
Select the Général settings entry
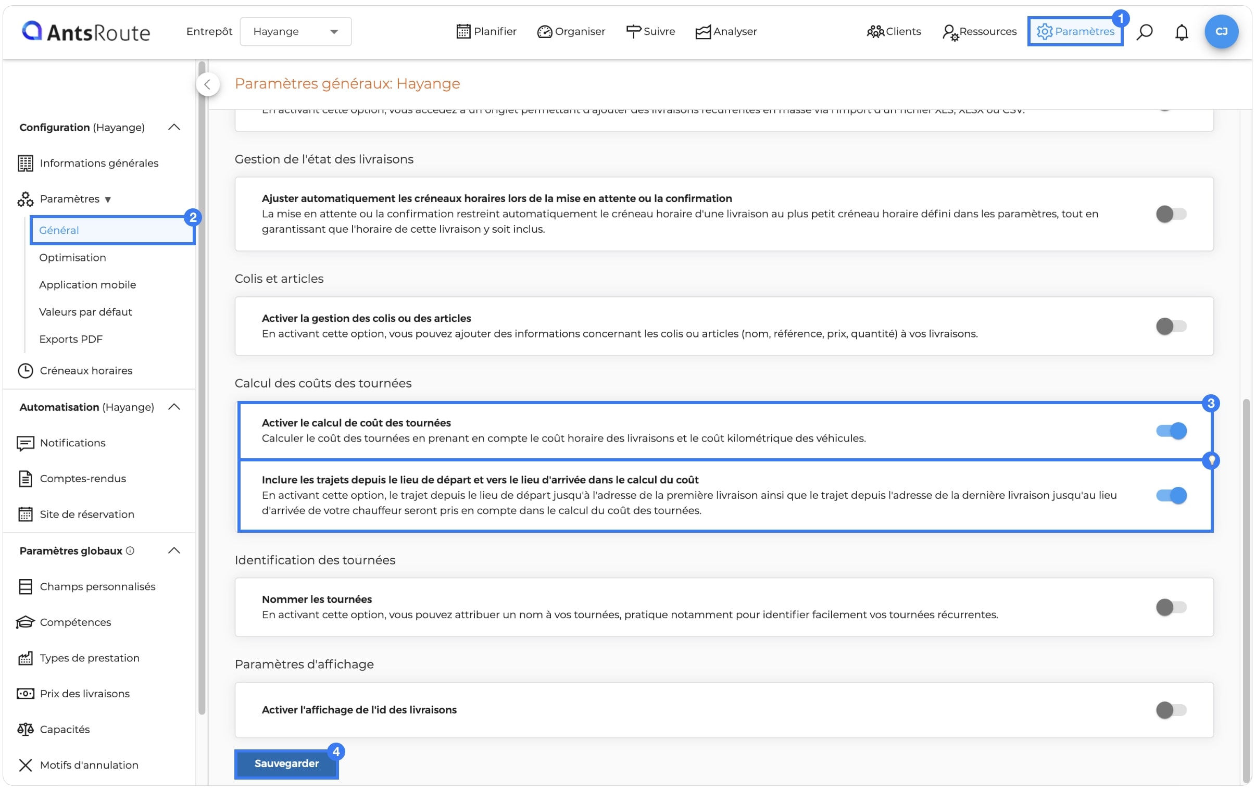coord(112,230)
